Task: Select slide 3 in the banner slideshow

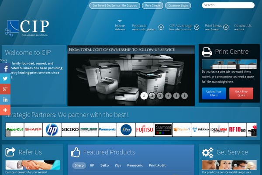Action: click(x=160, y=96)
